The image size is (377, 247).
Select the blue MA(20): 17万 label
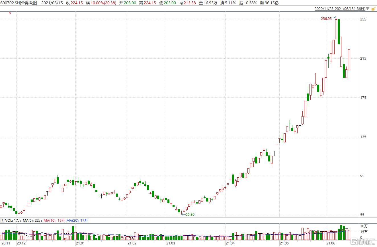(77, 220)
